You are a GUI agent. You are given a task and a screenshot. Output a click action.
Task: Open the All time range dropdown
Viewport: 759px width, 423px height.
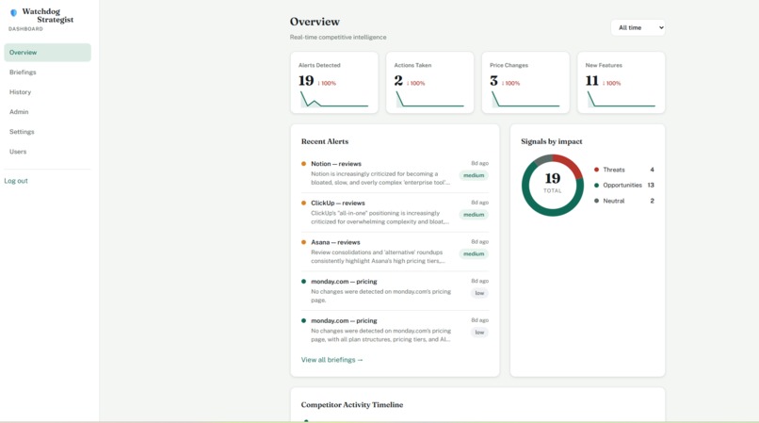pos(638,27)
